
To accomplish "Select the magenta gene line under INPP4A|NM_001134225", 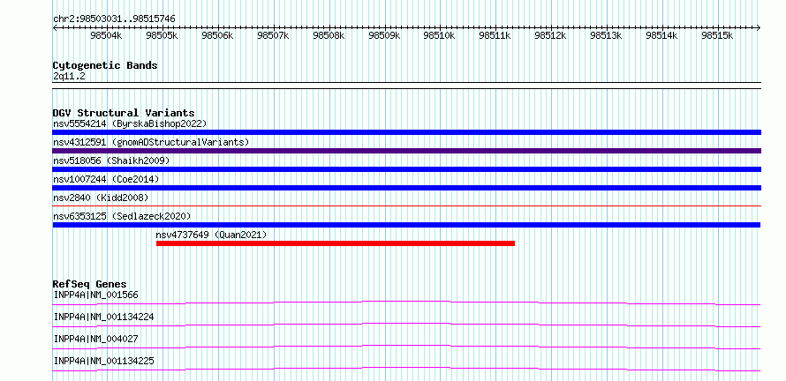I will [406, 369].
